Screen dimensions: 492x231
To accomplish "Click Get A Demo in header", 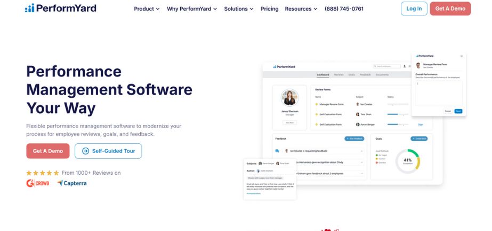I will [450, 8].
